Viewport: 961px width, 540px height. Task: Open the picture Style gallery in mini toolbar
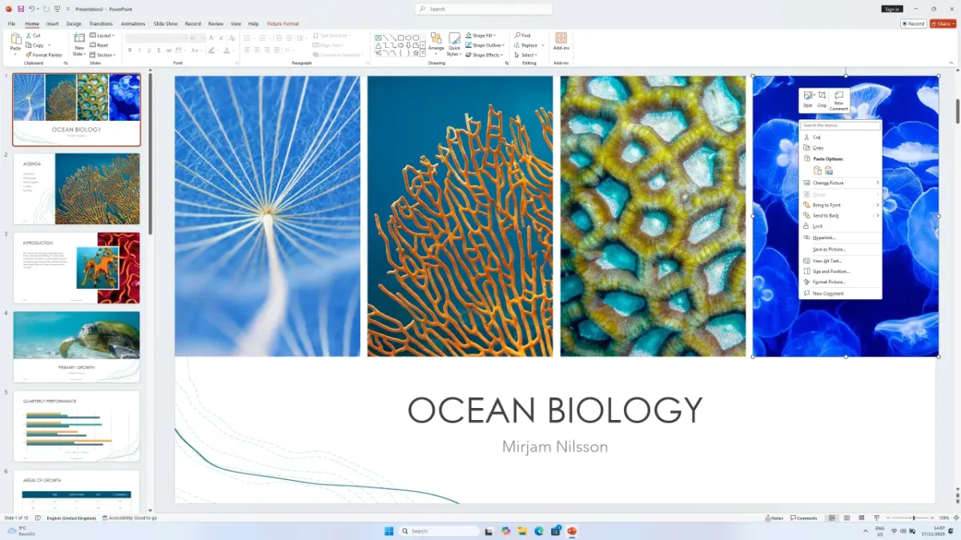click(x=807, y=98)
